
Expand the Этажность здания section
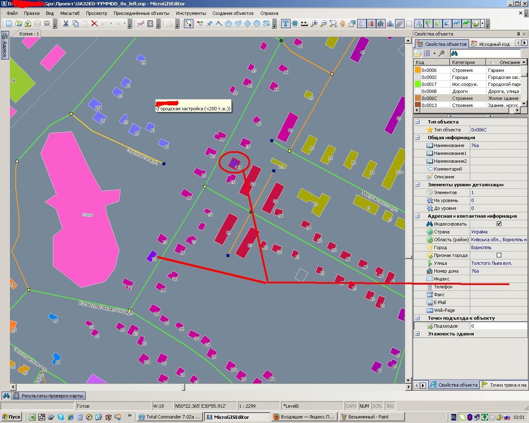pos(417,334)
